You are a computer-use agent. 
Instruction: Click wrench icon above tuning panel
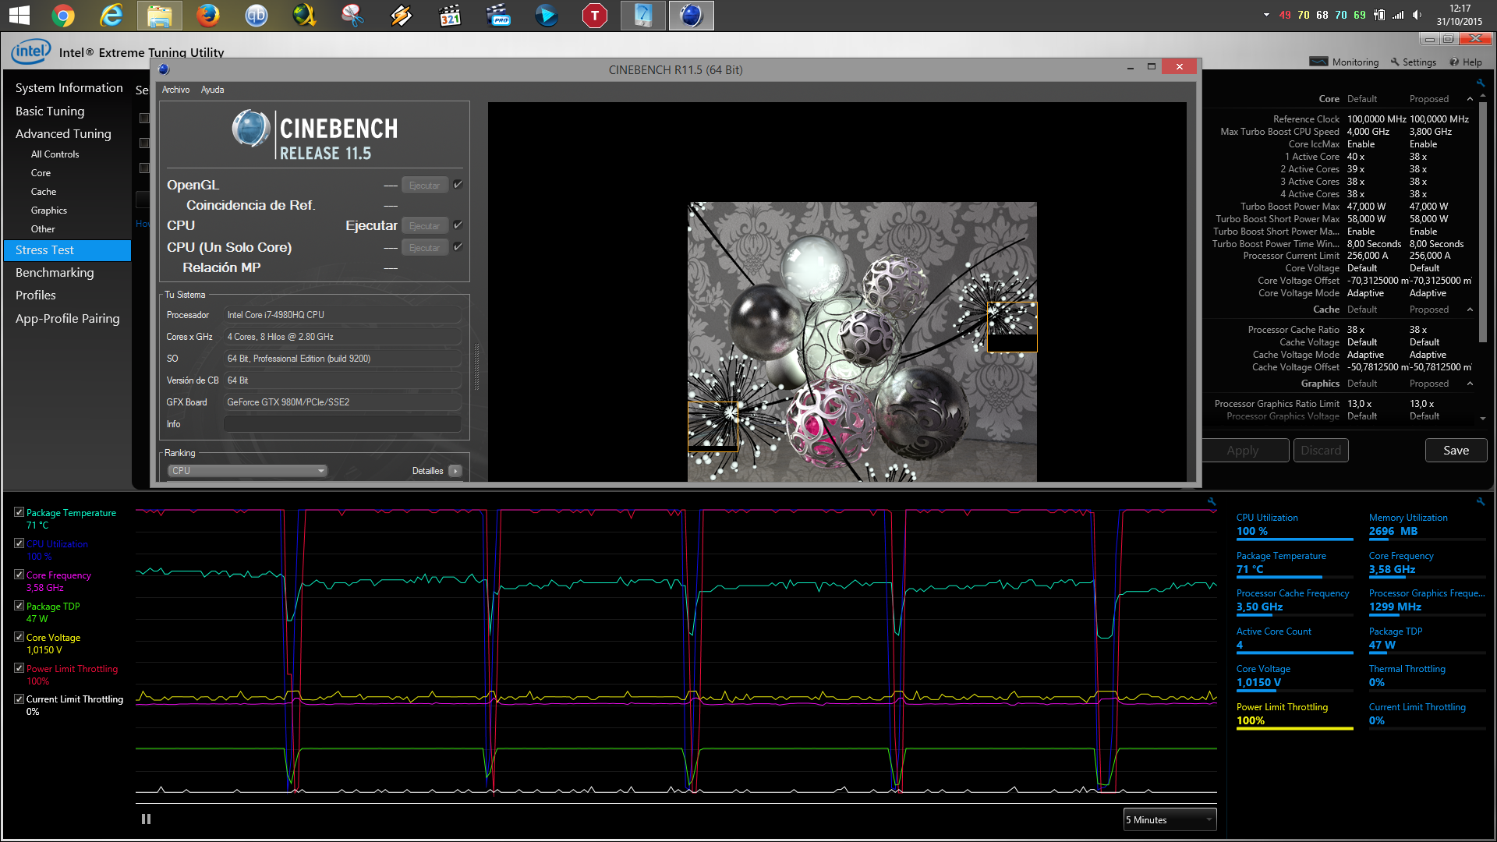tap(1480, 83)
